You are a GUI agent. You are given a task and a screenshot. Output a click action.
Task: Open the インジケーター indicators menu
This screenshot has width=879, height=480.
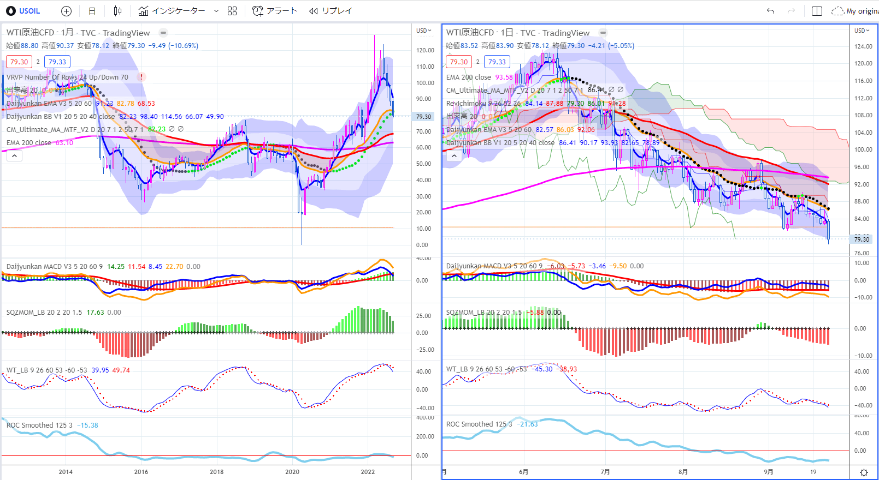172,11
